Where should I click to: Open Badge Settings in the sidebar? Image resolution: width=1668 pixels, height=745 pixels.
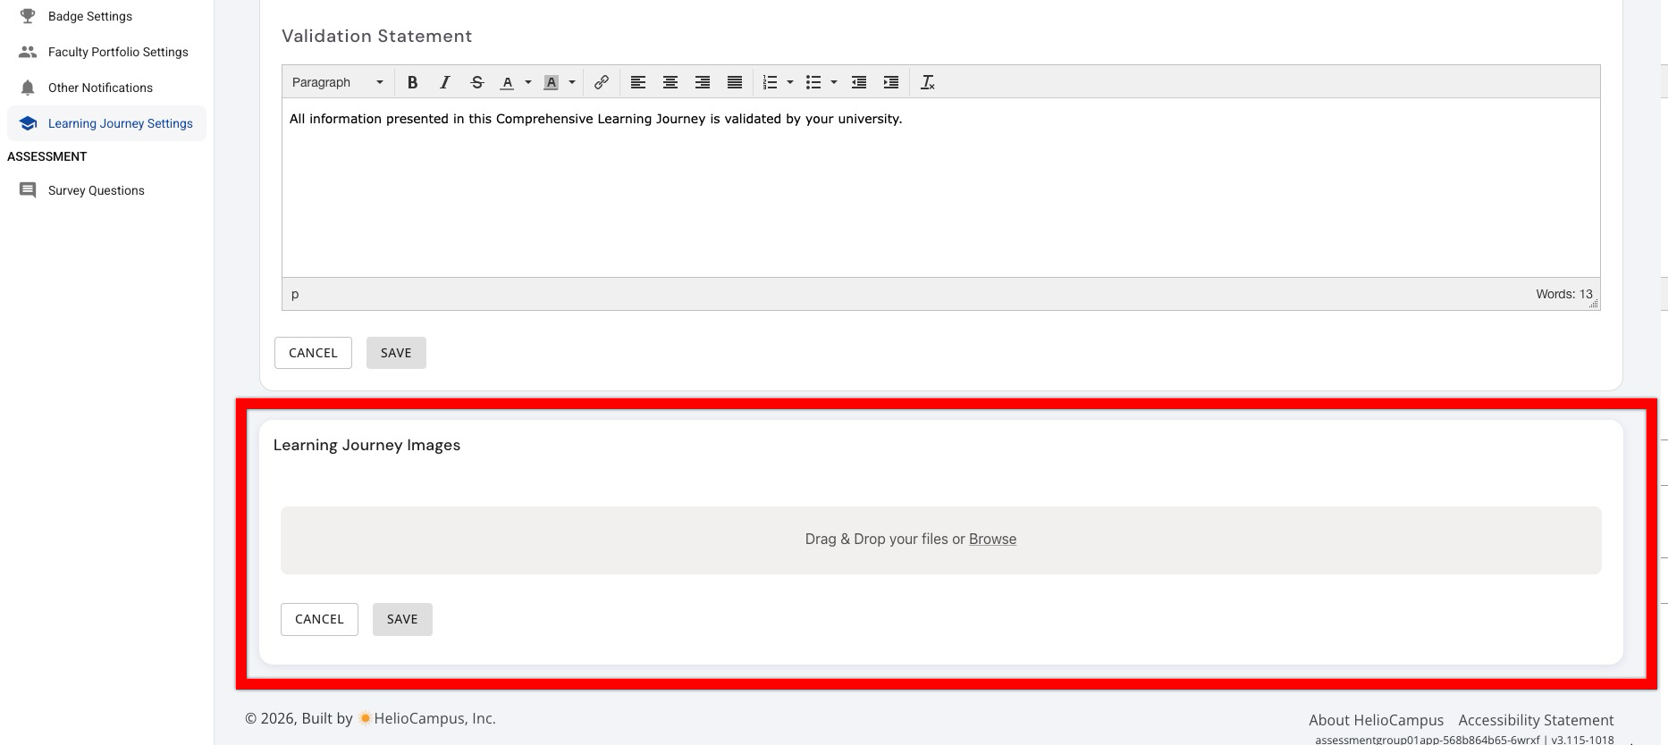coord(89,16)
